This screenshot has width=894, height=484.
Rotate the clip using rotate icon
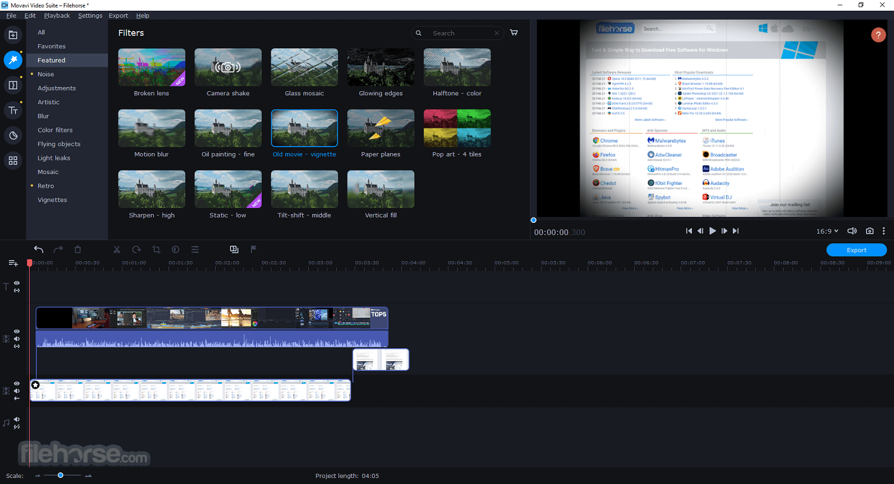[136, 250]
